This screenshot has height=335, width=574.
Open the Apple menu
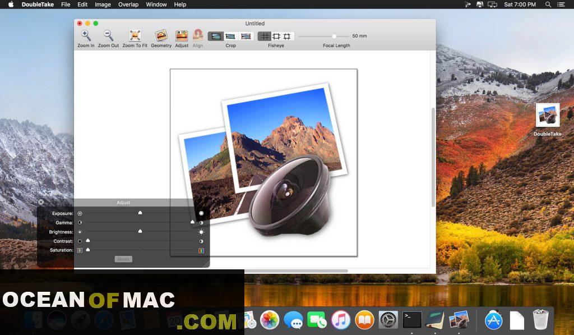(x=11, y=4)
